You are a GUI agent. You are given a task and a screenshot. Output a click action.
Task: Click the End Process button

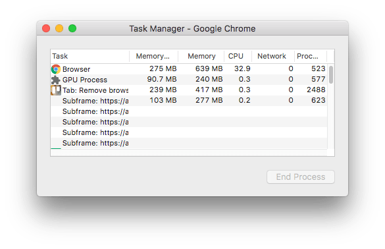pos(301,177)
